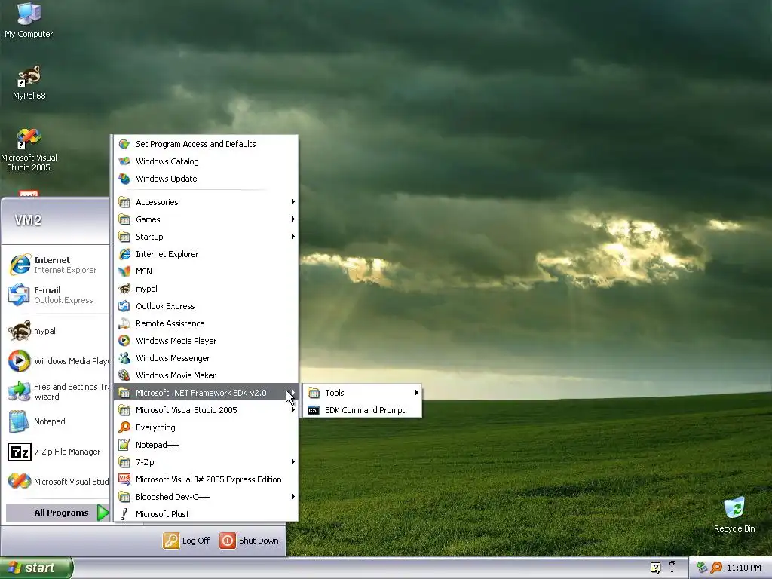Select Windows Media Player in All Programs list
Image resolution: width=772 pixels, height=579 pixels.
[207, 341]
